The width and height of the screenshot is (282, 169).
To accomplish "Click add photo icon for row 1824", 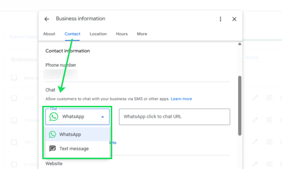I will pos(269,142).
